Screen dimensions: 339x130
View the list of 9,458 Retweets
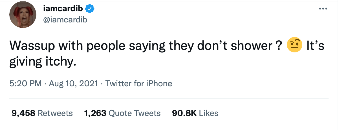(42, 113)
